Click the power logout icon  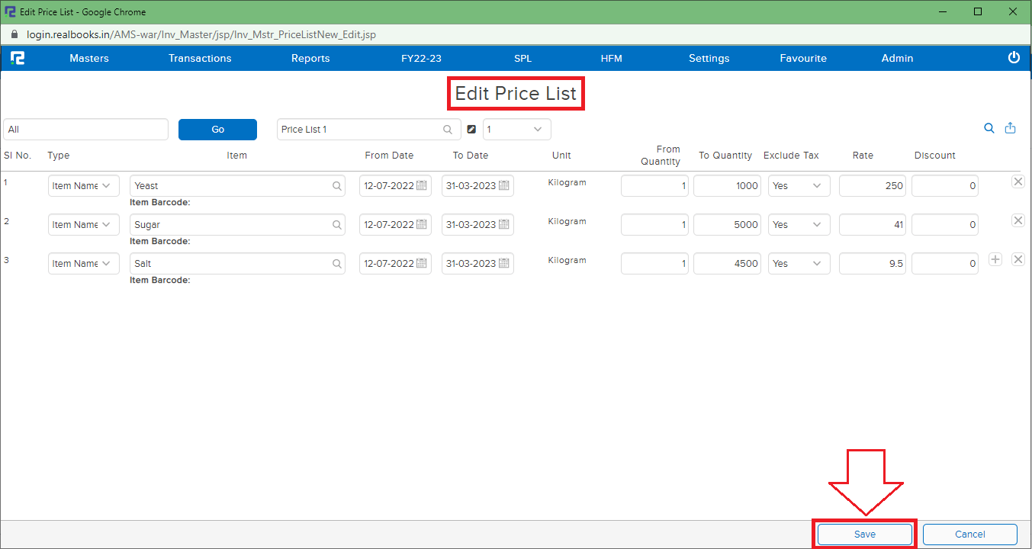point(1014,58)
